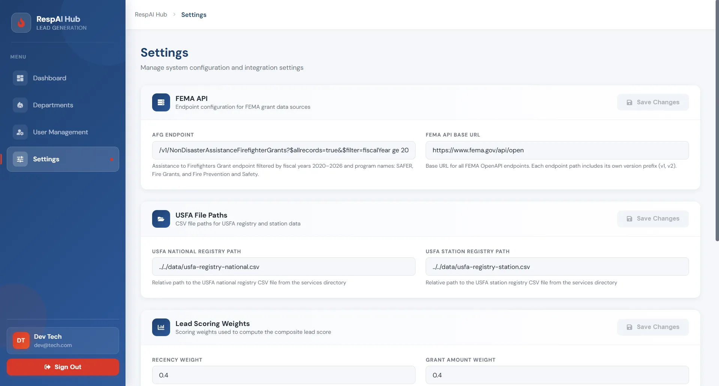Select the Settings menu item

point(63,159)
